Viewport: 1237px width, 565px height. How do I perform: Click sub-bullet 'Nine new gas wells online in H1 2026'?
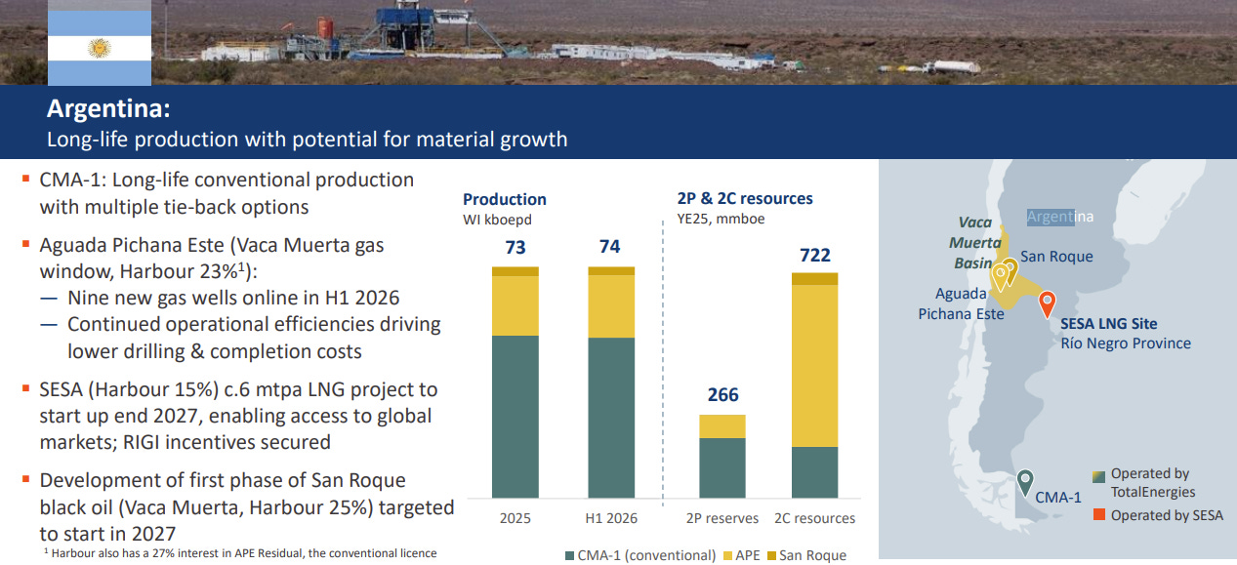coord(233,298)
